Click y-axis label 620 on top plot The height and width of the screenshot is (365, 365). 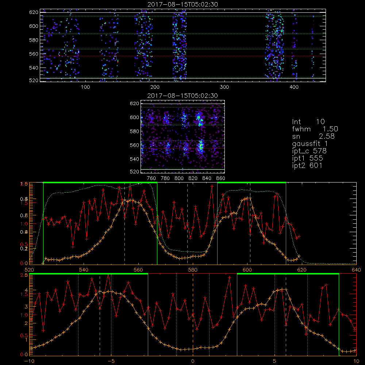tap(34, 12)
